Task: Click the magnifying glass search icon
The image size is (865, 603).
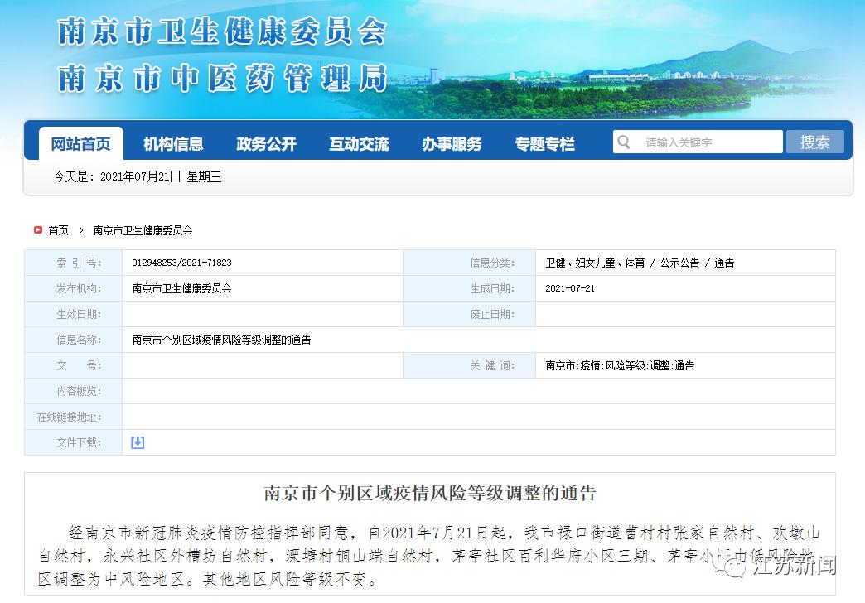Action: pyautogui.click(x=623, y=142)
